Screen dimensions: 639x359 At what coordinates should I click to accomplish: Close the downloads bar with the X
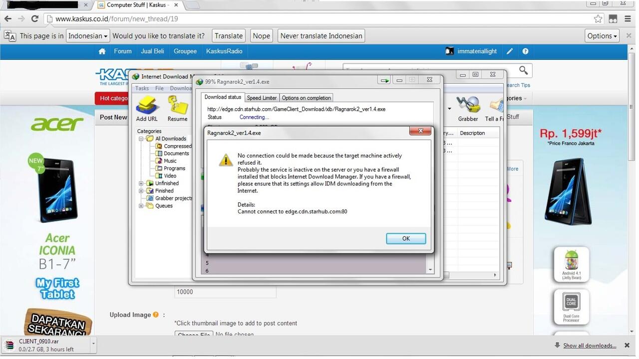pyautogui.click(x=627, y=346)
